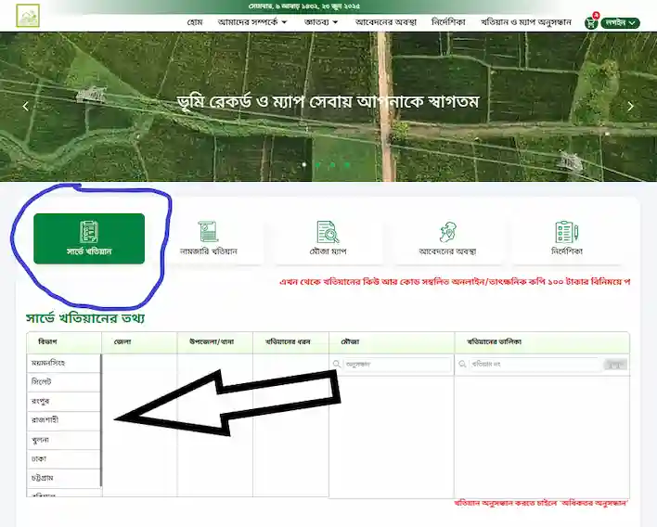This screenshot has width=657, height=527.
Task: Click the red scrolling notice text
Action: pos(455,282)
